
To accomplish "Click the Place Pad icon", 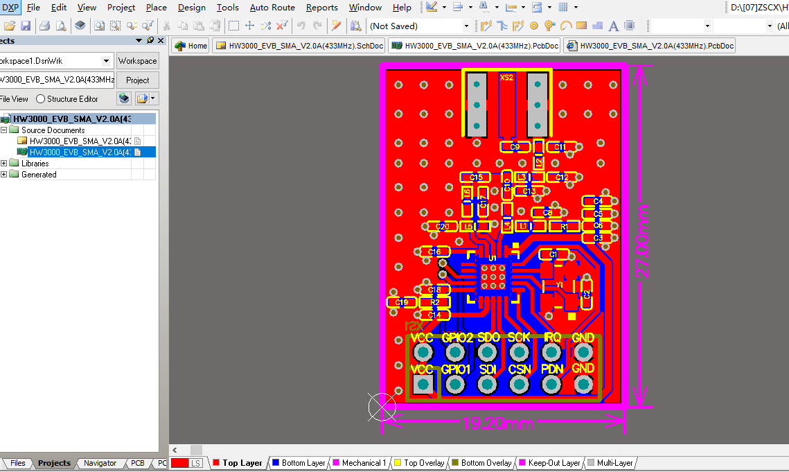I will (534, 26).
